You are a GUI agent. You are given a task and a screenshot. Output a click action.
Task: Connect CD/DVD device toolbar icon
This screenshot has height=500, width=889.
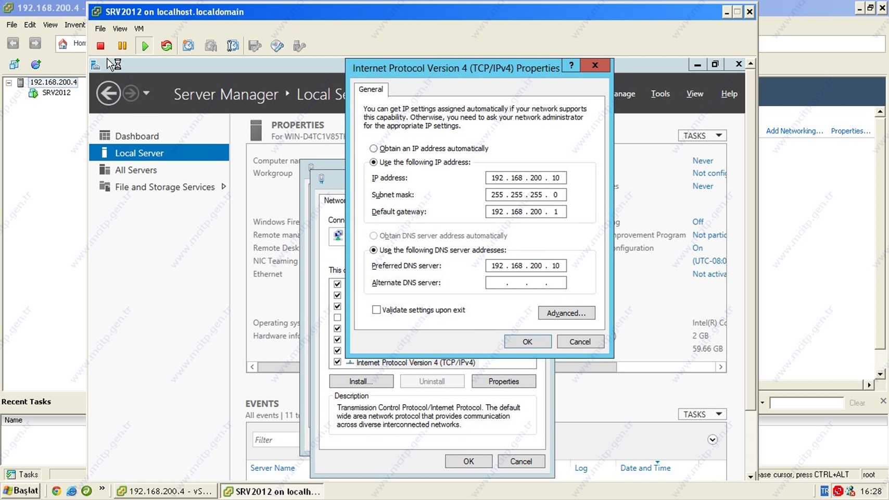coord(277,46)
